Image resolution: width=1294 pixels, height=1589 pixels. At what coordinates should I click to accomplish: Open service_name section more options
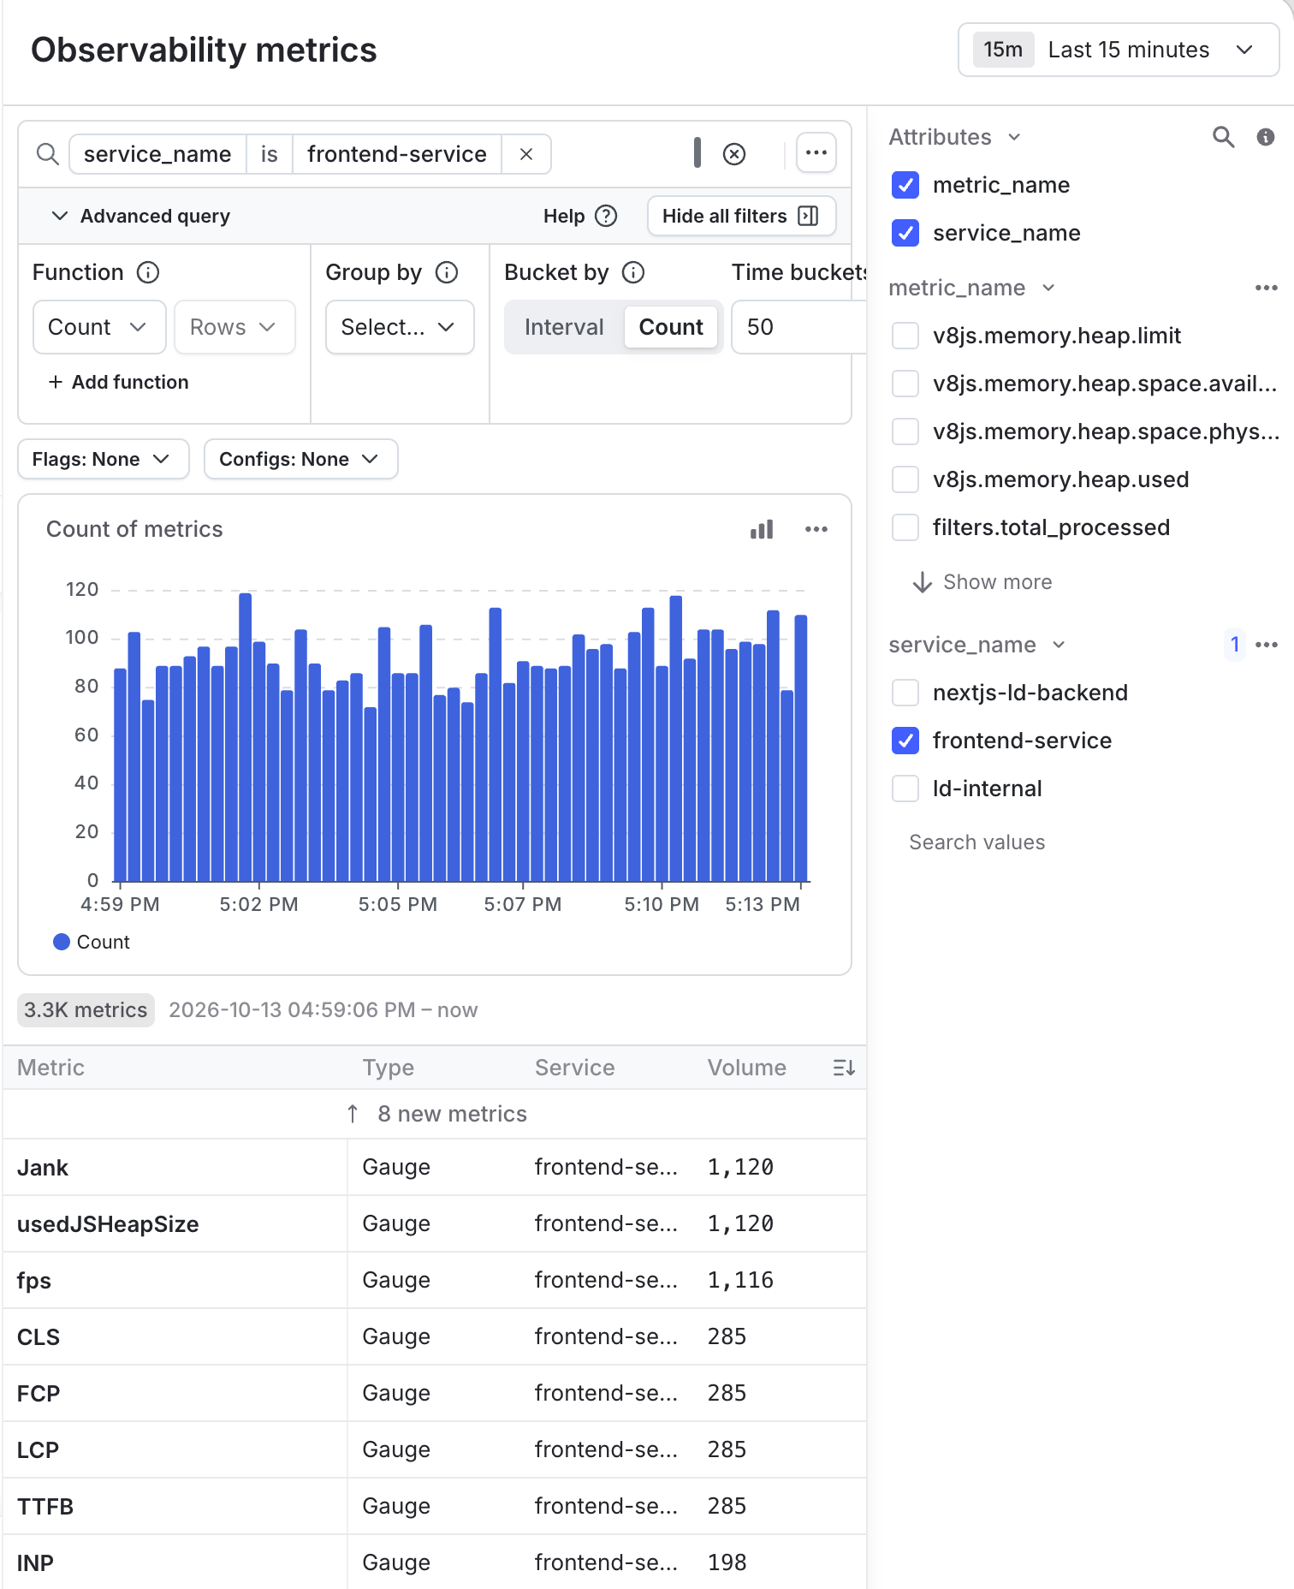pos(1267,645)
